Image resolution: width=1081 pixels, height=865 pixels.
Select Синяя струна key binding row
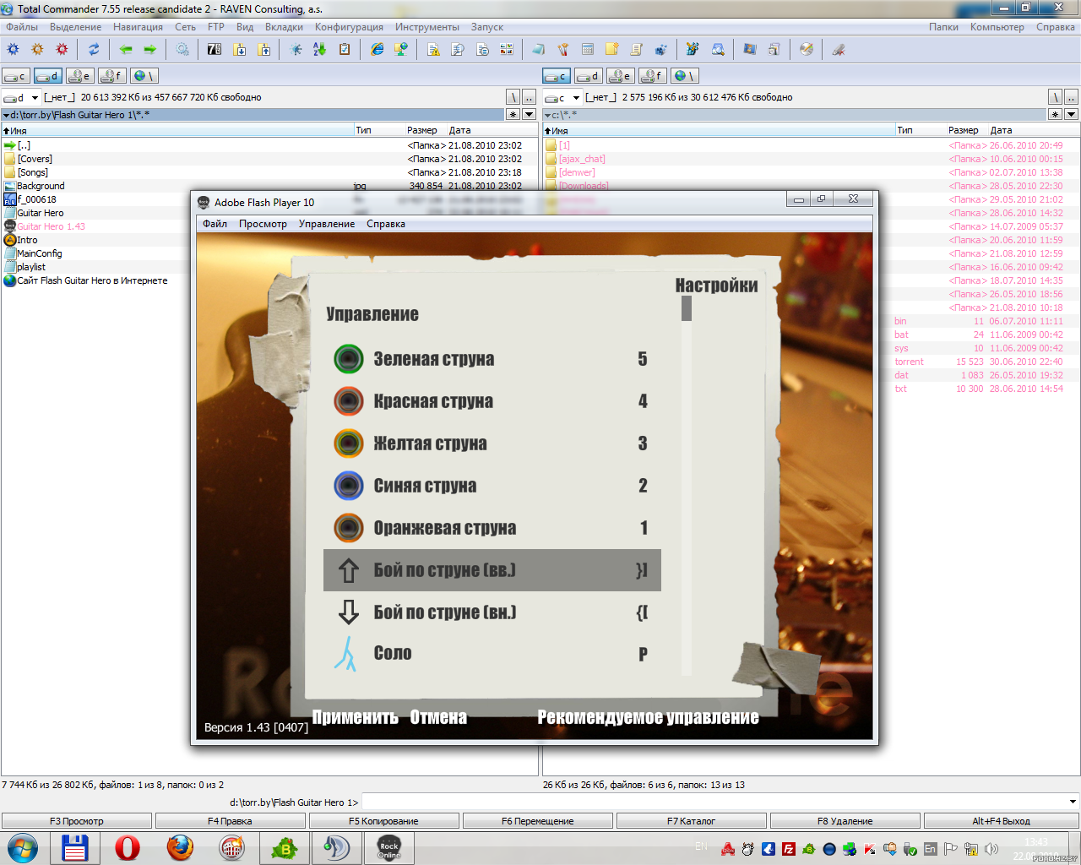click(492, 486)
